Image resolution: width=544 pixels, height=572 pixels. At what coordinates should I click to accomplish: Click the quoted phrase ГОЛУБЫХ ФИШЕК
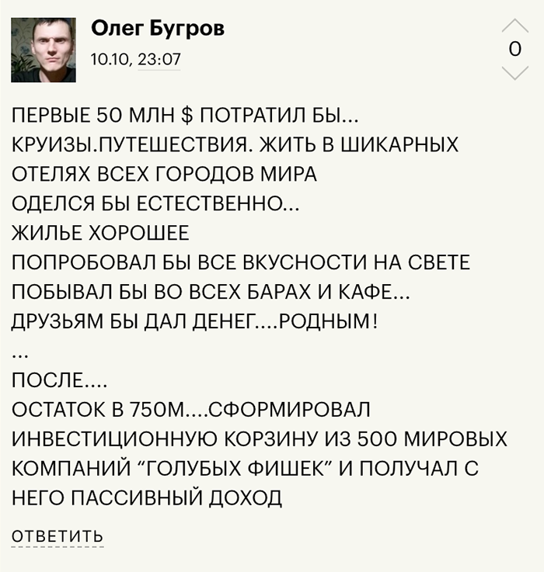(236, 469)
